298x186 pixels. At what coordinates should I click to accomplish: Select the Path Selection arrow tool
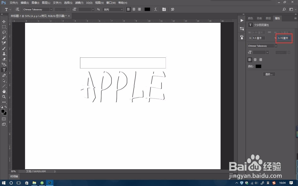4,81
